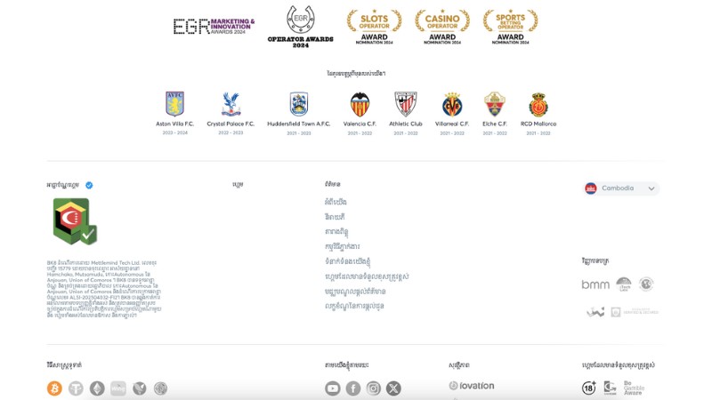The height and width of the screenshot is (400, 712).
Task: Click the bmm testing lab logo
Action: point(595,284)
